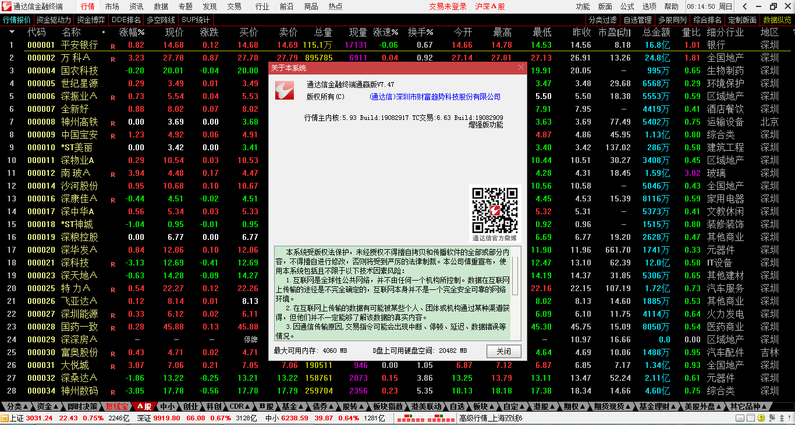795x425 pixels.
Task: Expand the 港股▲ bottom tab menu
Action: (x=543, y=406)
